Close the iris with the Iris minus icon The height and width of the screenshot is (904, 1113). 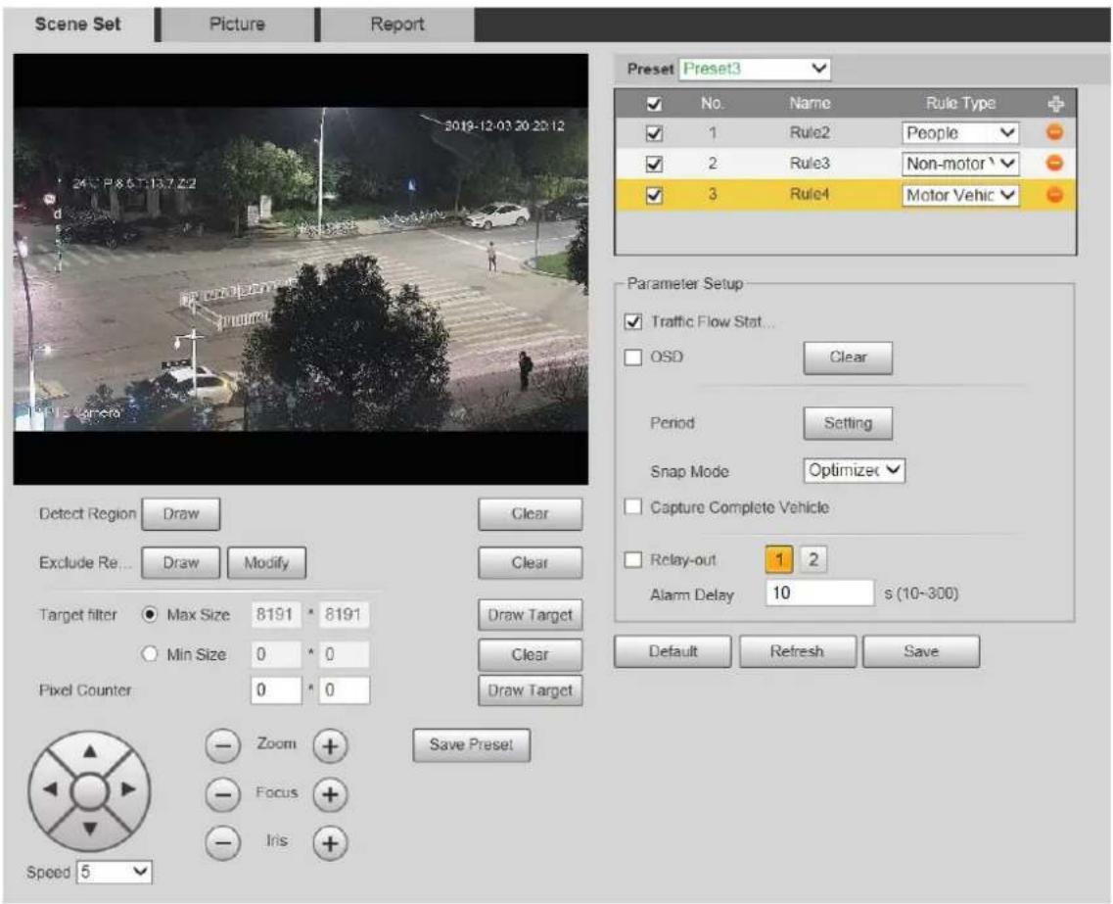[223, 843]
